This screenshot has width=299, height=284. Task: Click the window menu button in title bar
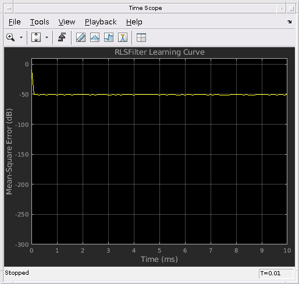(9, 8)
